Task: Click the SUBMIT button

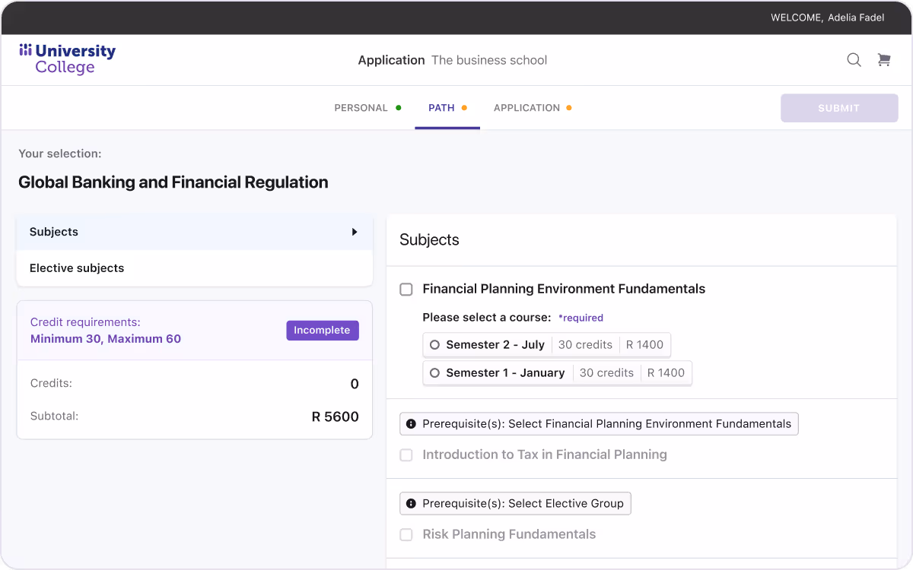Action: [838, 107]
